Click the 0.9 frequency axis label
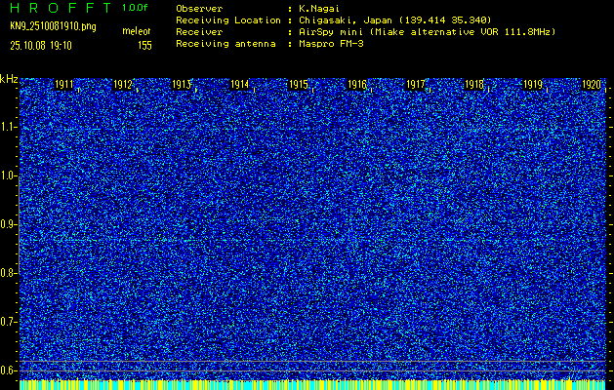The width and height of the screenshot is (614, 390). point(9,224)
